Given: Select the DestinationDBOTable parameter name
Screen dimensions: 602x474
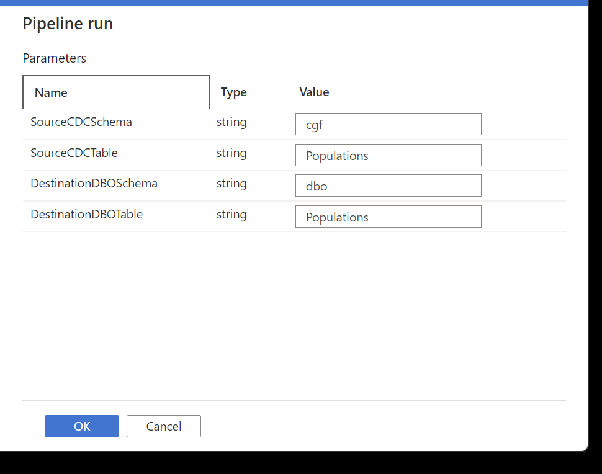Looking at the screenshot, I should (86, 214).
